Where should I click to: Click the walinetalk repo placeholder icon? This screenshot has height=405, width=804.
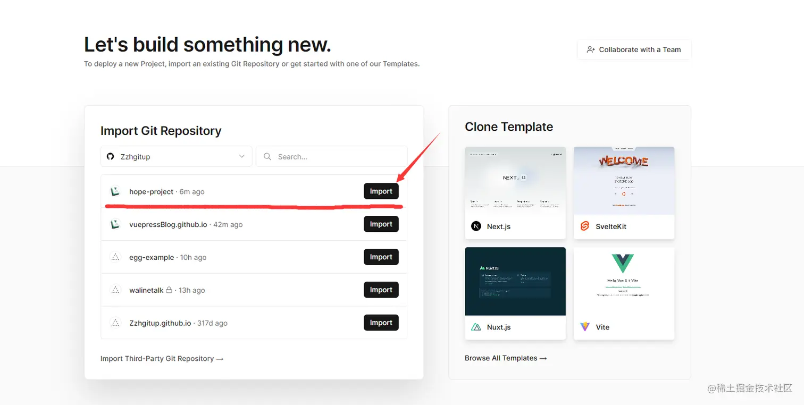(115, 290)
